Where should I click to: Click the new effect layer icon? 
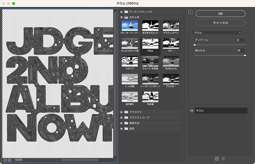click(x=217, y=158)
